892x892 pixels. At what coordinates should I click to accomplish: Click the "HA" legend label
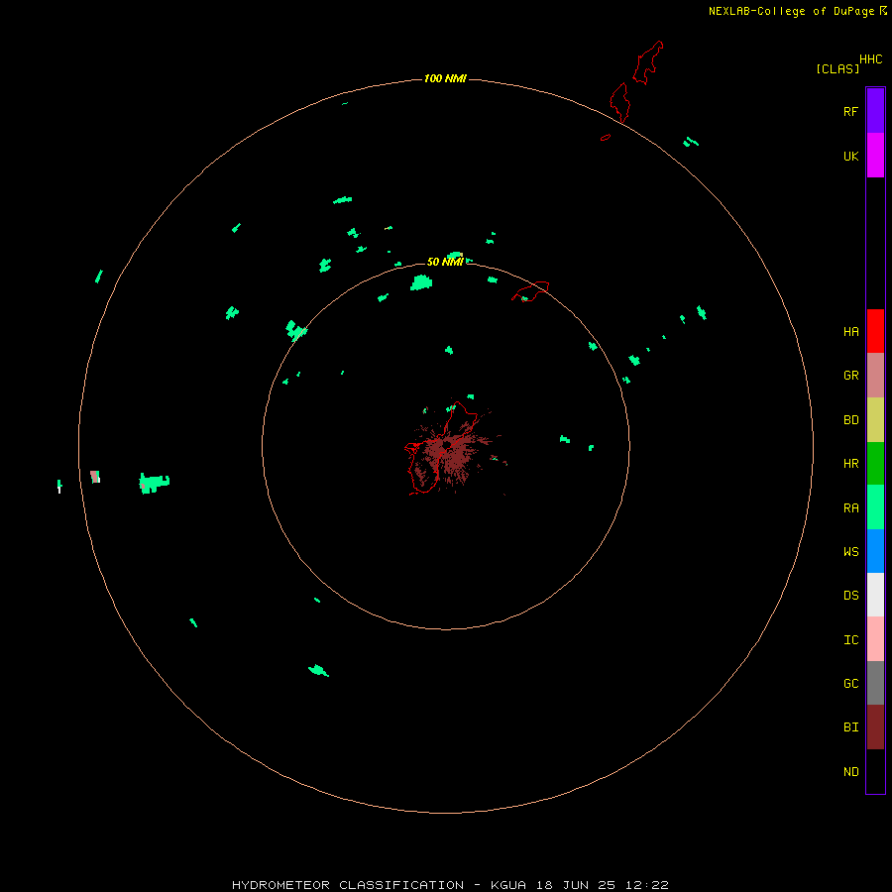(850, 331)
